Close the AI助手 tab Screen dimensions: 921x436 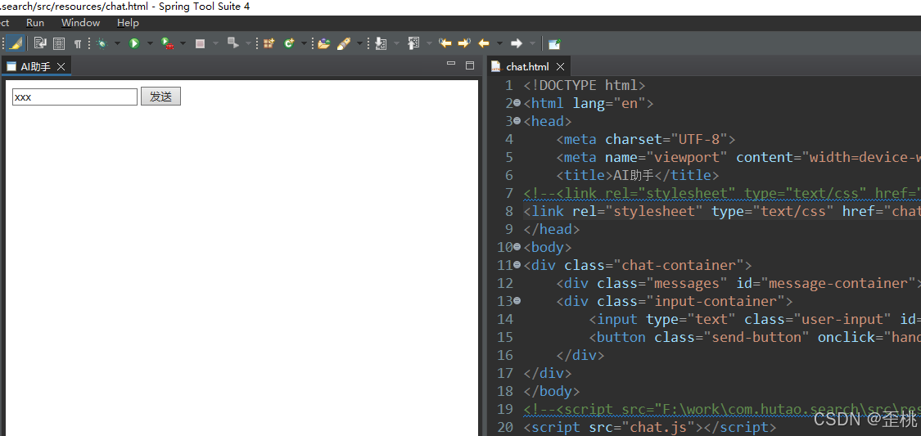(61, 66)
